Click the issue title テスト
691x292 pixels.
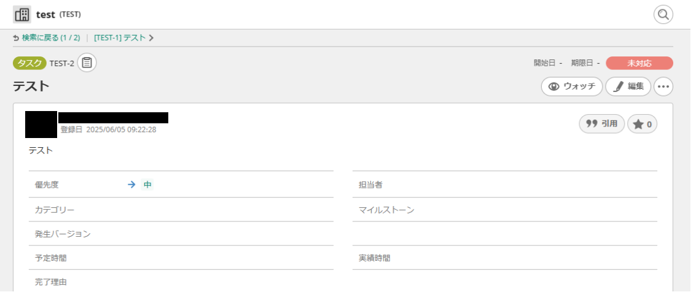(31, 86)
